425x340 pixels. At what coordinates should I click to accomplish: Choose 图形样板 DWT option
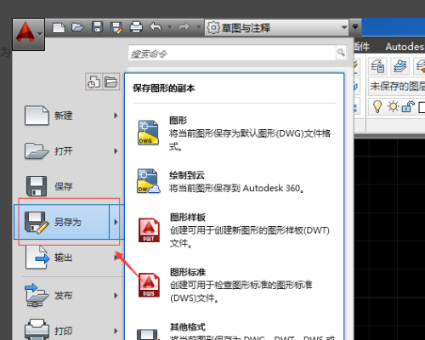coord(234,230)
